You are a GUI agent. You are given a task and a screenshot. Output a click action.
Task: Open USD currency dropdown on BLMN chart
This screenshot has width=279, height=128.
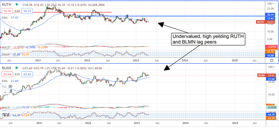272,67
